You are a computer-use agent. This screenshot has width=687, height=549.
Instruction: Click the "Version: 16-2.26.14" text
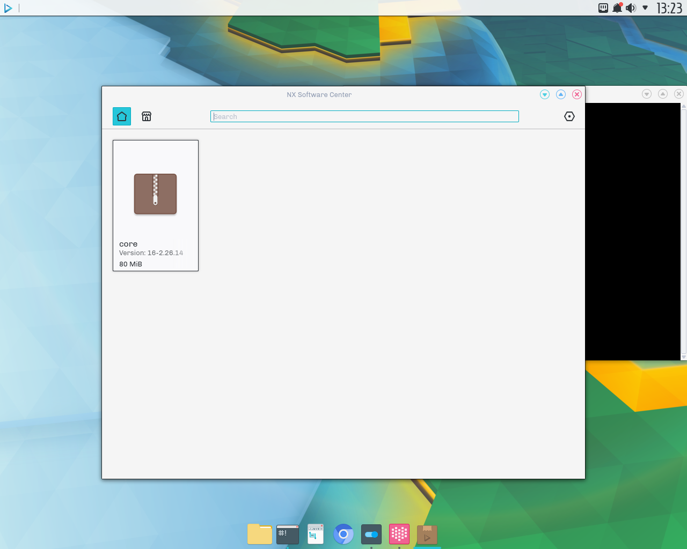pos(151,253)
